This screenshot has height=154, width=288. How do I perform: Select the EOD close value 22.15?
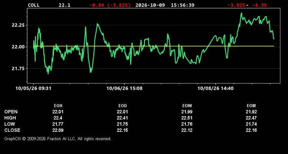122,130
